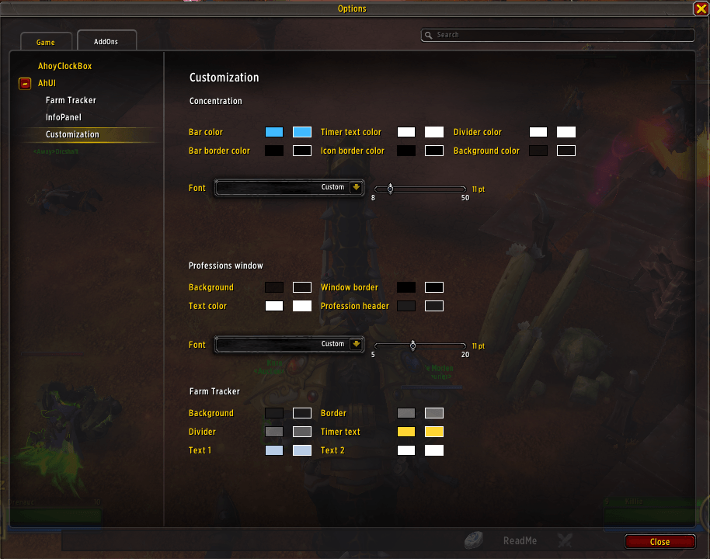Open the Farm Tracker sidebar entry under AhUI
Image resolution: width=710 pixels, height=559 pixels.
click(x=71, y=100)
